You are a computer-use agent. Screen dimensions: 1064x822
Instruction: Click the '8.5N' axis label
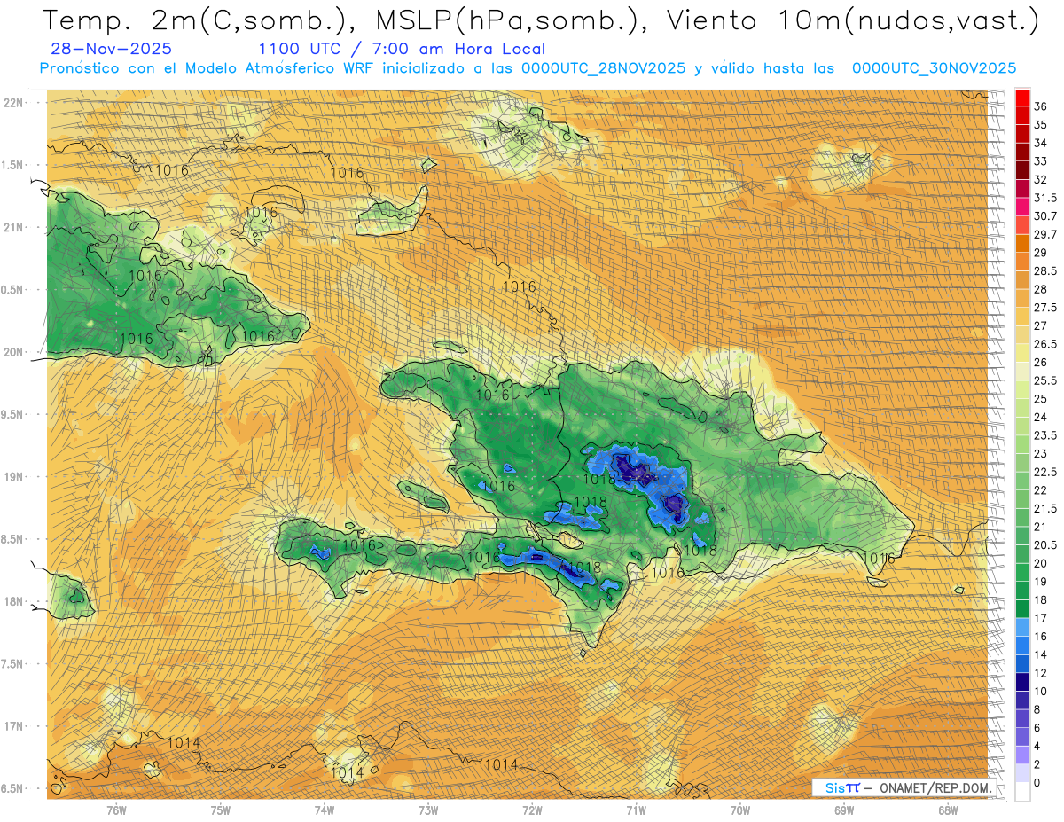[x=13, y=539]
